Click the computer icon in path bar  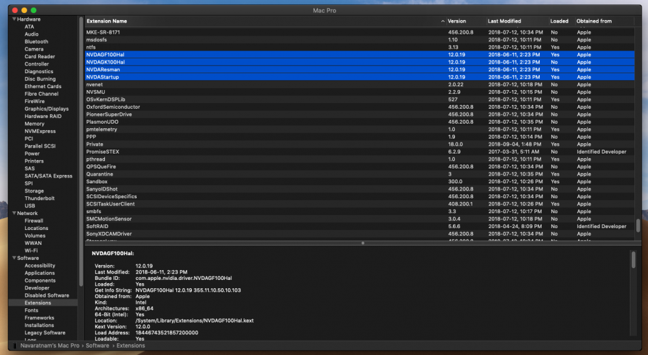[15, 345]
